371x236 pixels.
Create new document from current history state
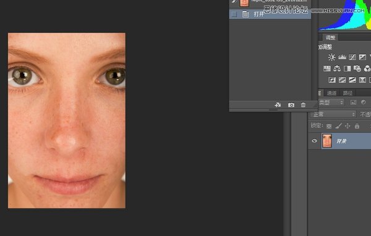click(x=278, y=104)
